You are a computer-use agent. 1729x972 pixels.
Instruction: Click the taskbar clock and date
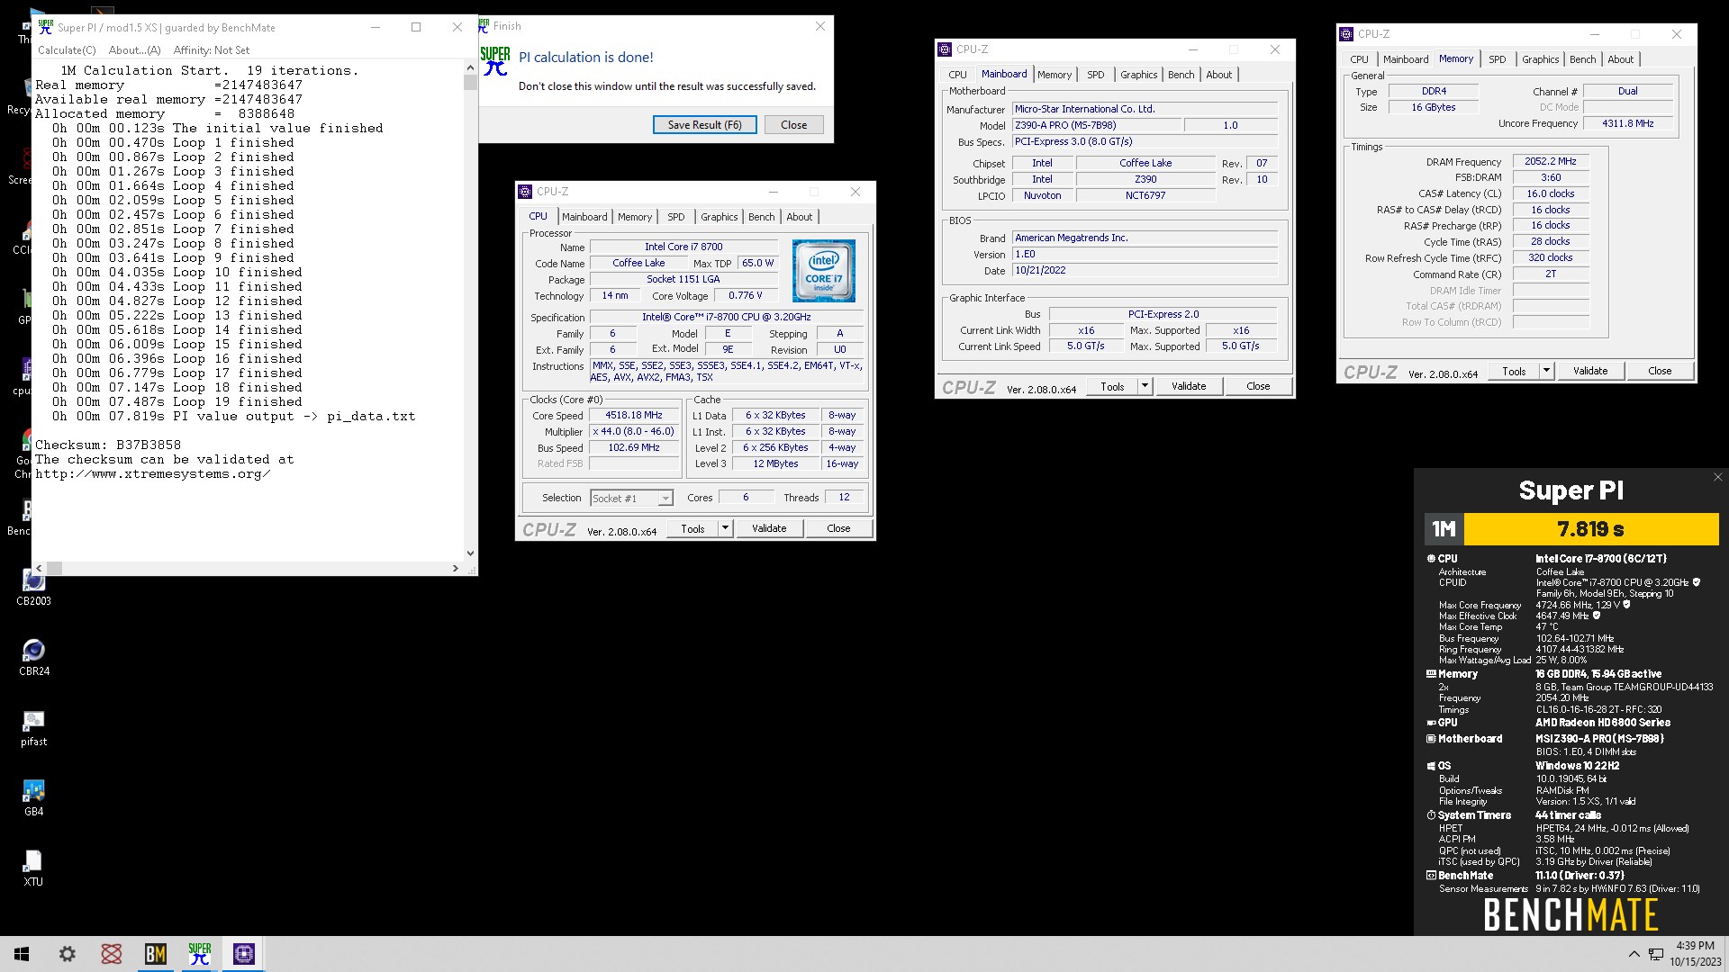[x=1695, y=954]
